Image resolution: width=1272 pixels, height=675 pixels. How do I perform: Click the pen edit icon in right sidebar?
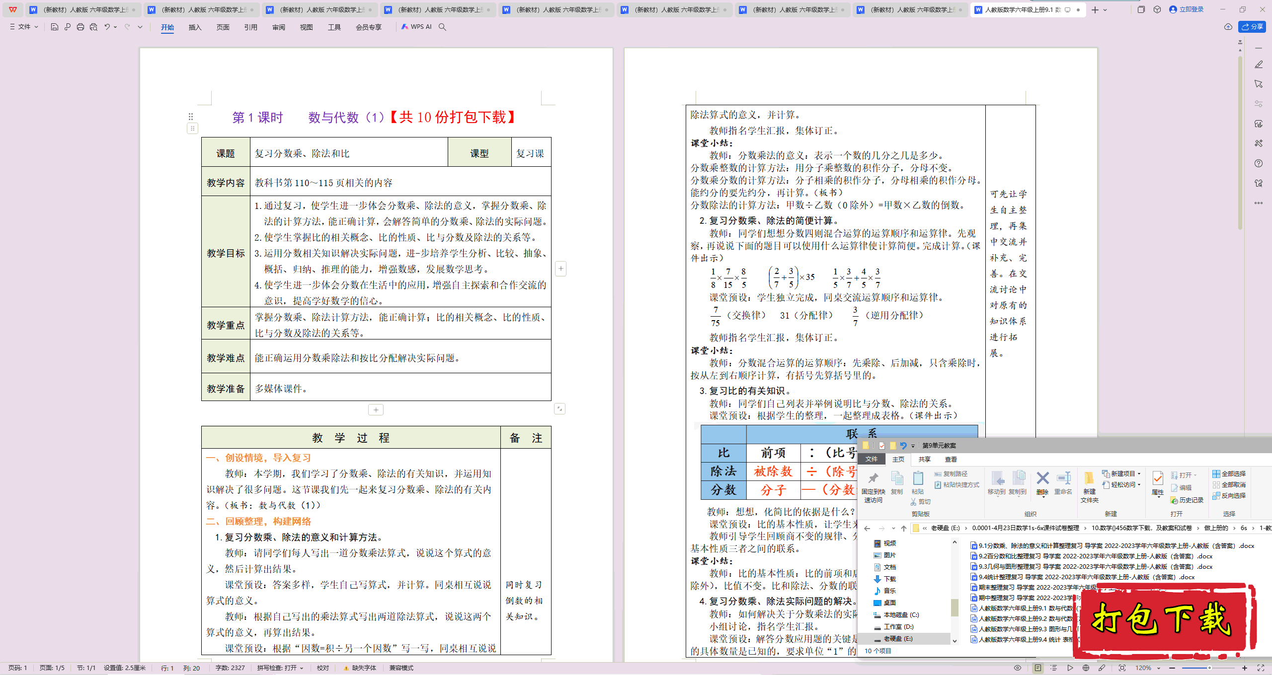point(1259,65)
